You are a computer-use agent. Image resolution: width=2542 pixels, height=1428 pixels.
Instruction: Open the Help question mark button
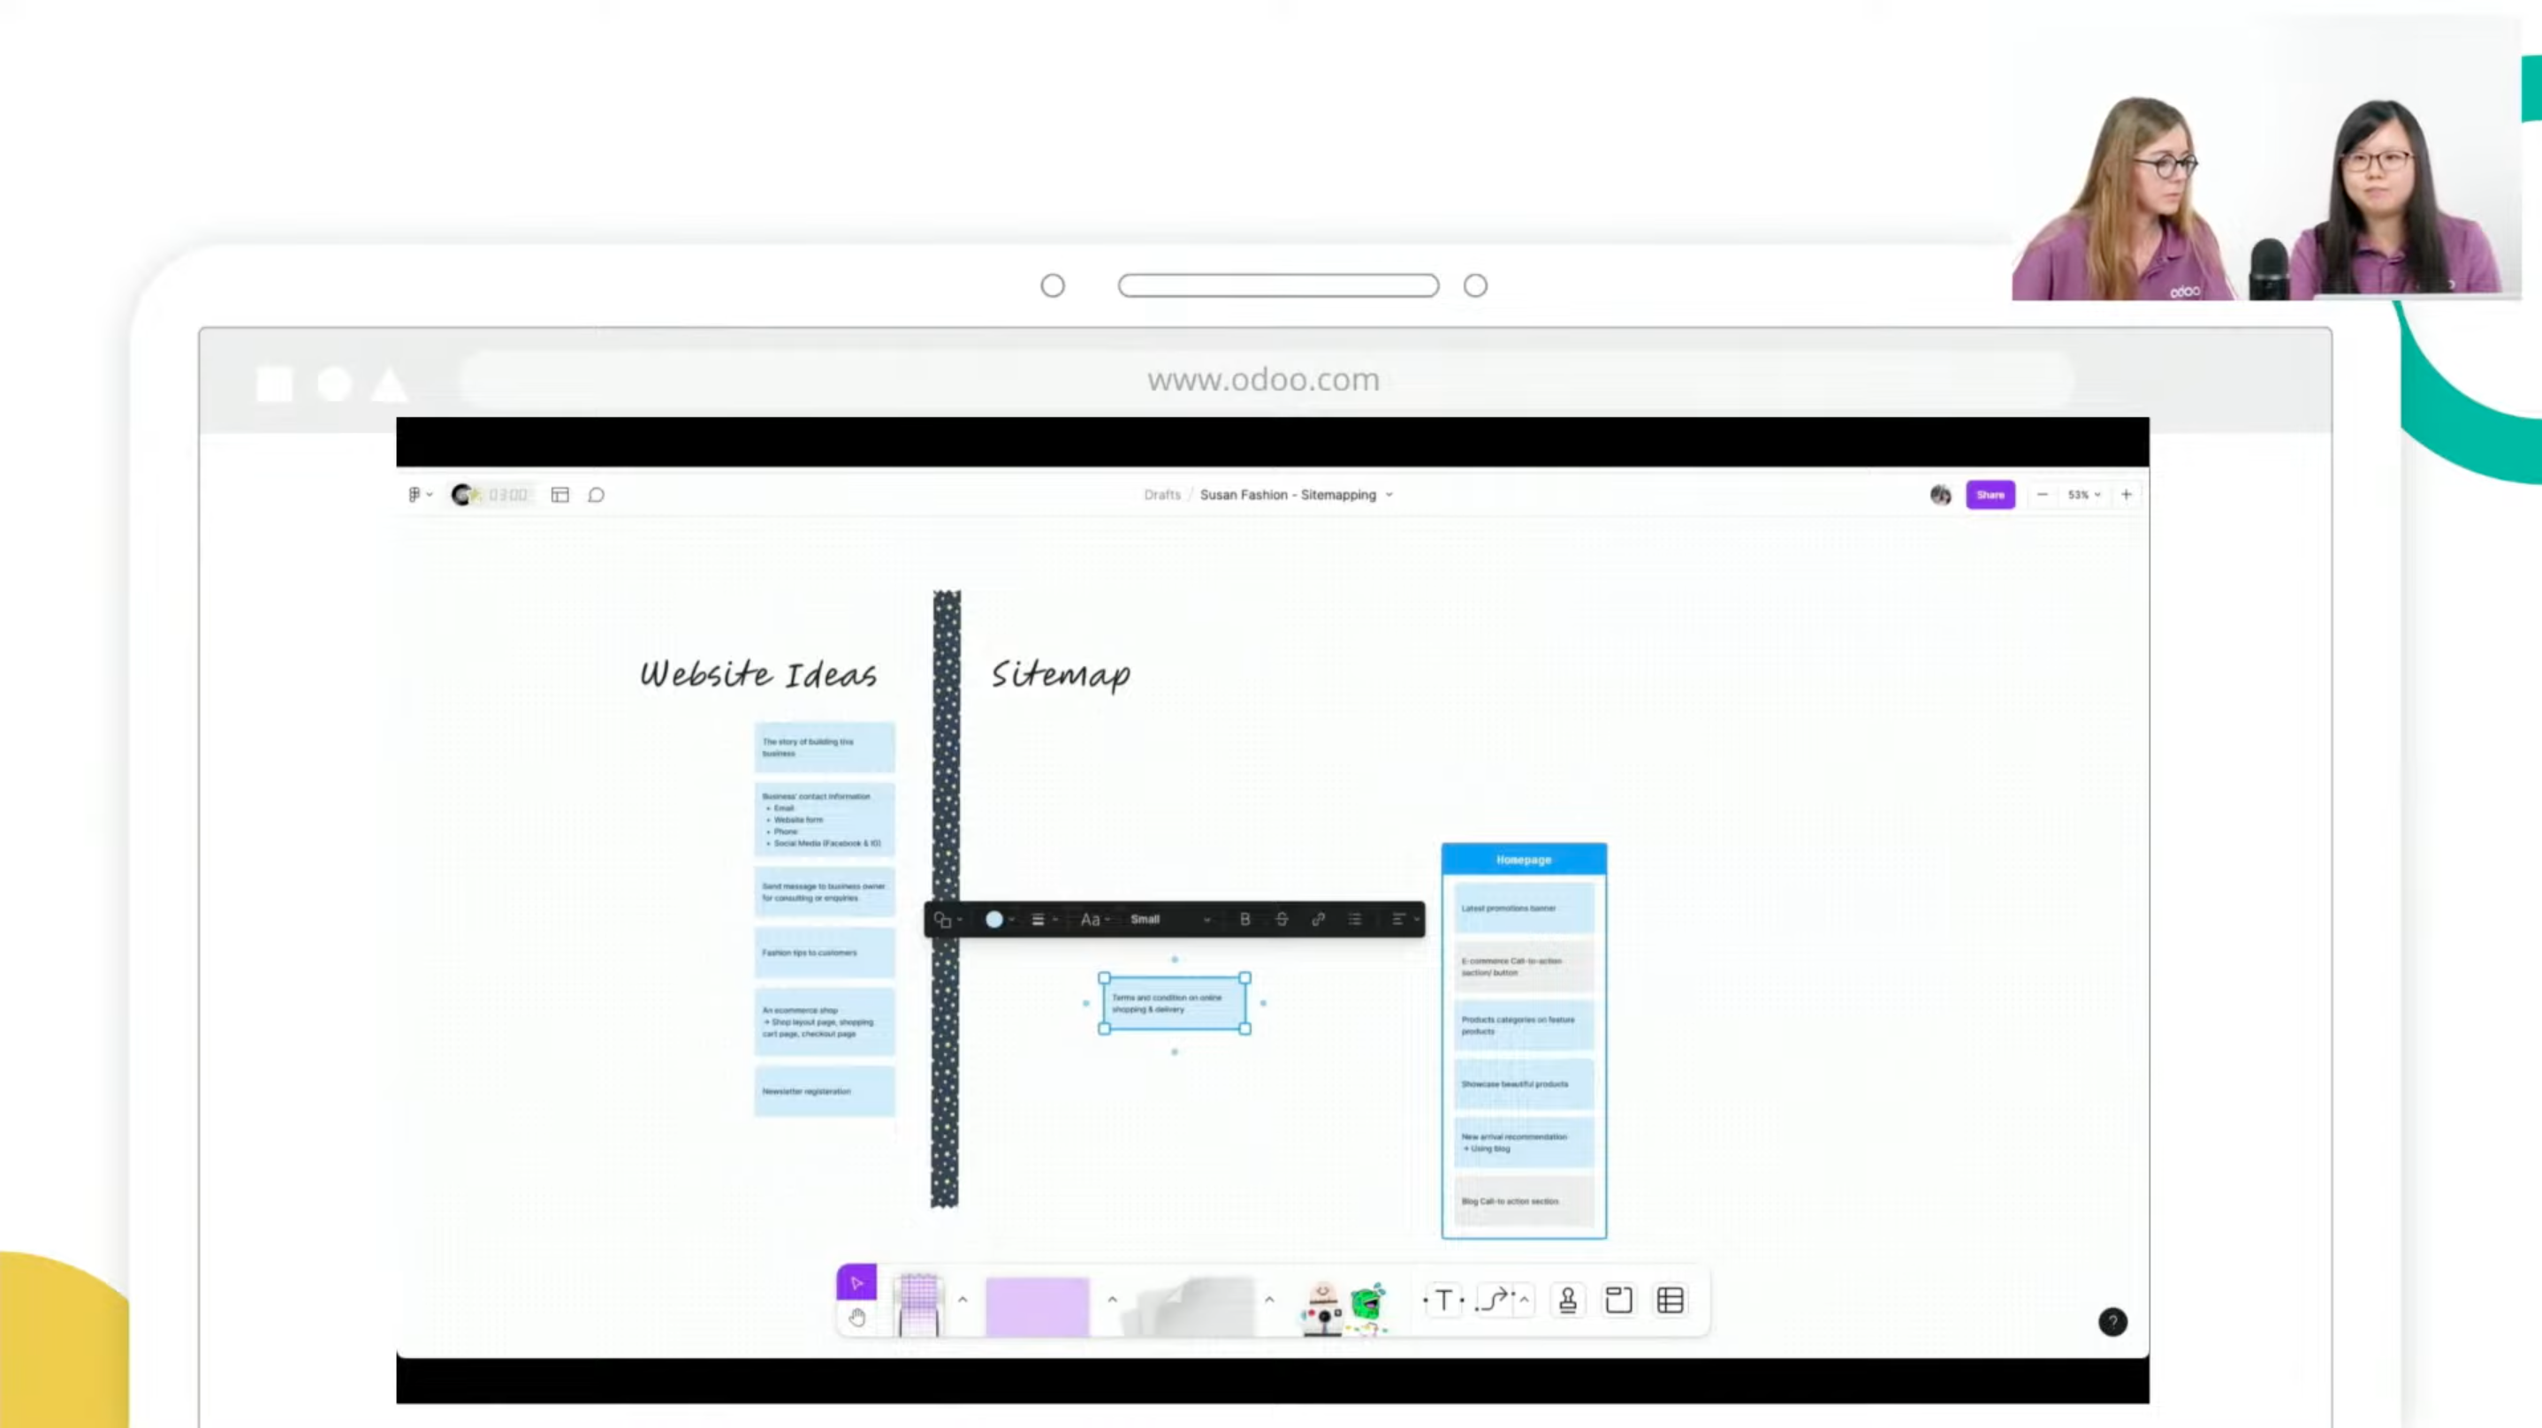(x=2112, y=1323)
